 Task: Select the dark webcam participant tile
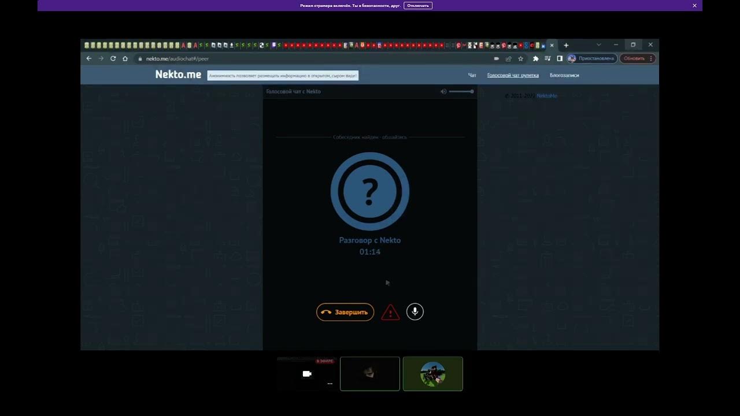coord(370,374)
